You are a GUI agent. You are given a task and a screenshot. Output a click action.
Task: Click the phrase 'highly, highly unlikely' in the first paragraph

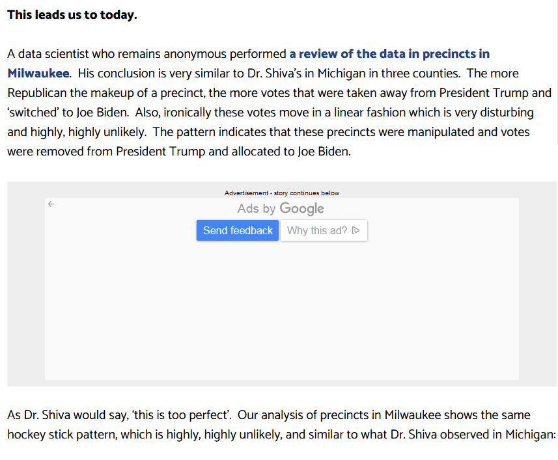(x=88, y=132)
